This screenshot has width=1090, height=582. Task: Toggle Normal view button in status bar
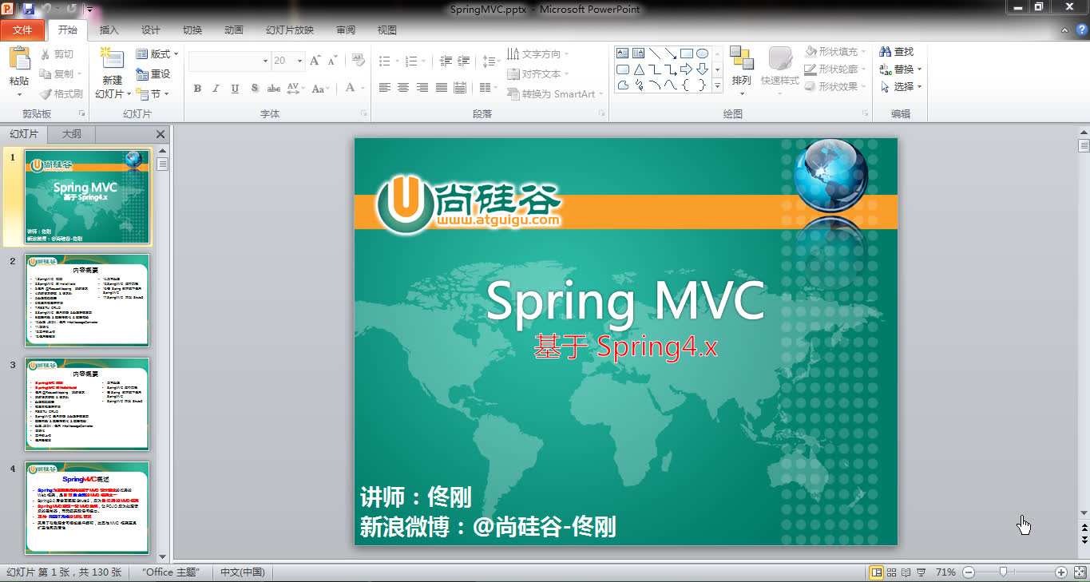coord(876,572)
